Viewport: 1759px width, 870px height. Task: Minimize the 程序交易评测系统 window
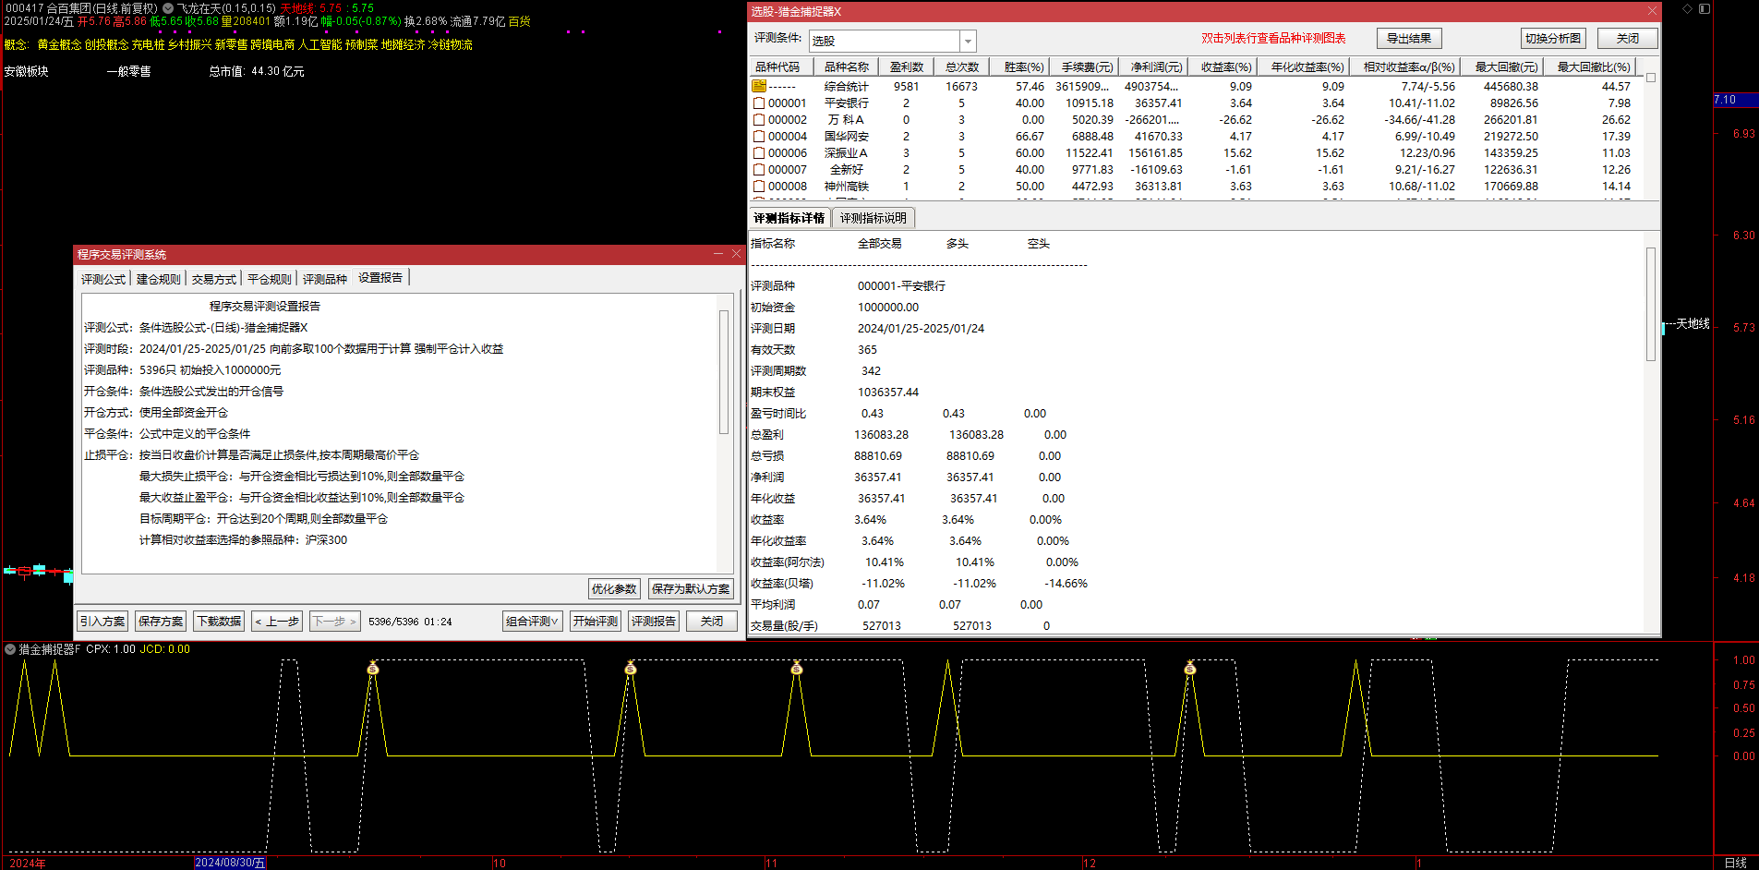[x=718, y=254]
